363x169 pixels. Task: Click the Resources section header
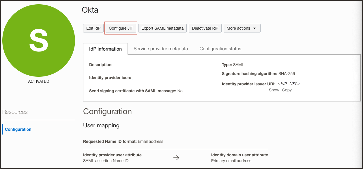(x=15, y=112)
